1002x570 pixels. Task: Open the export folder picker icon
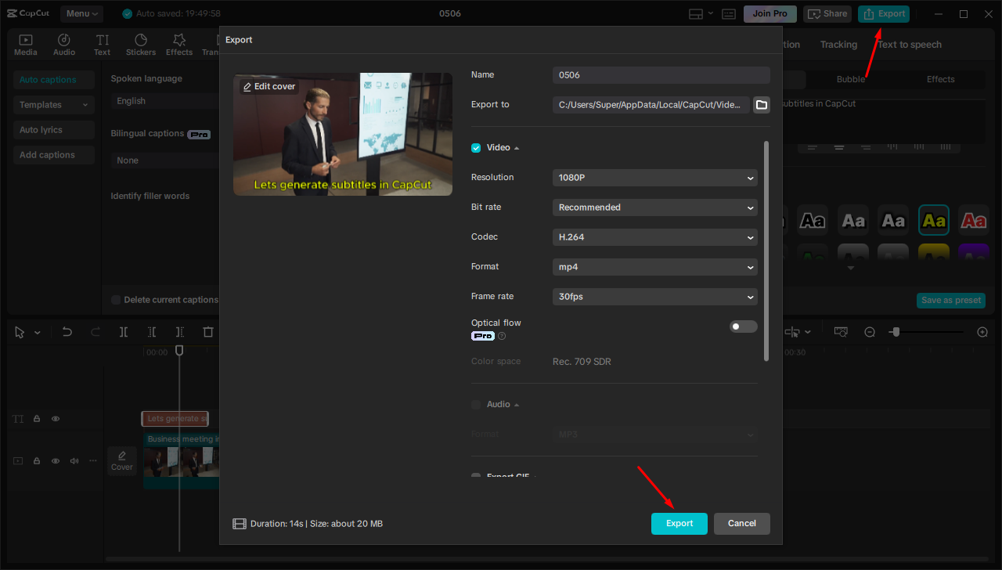click(x=761, y=104)
